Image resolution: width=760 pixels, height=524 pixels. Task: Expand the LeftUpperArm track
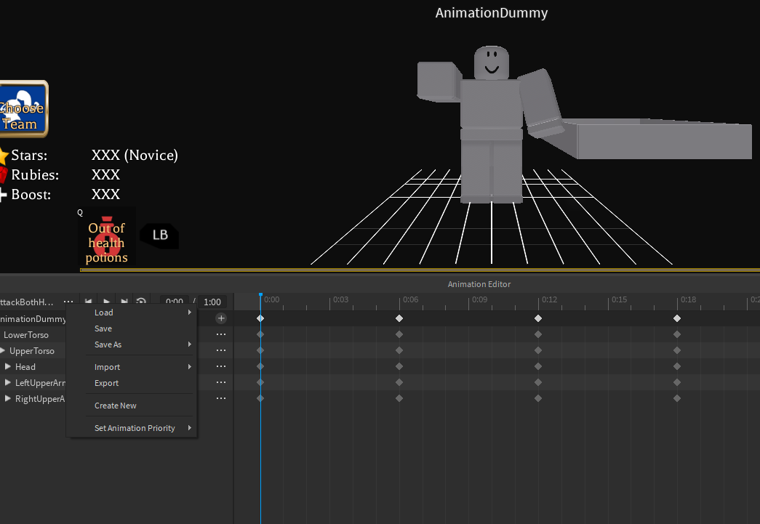click(8, 382)
